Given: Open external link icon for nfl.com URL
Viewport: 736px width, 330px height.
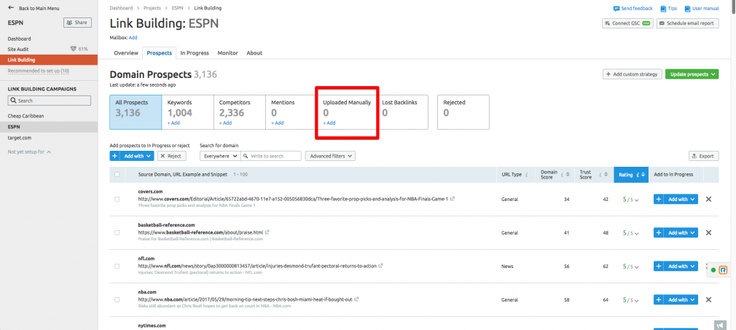Looking at the screenshot, I should click(x=380, y=265).
